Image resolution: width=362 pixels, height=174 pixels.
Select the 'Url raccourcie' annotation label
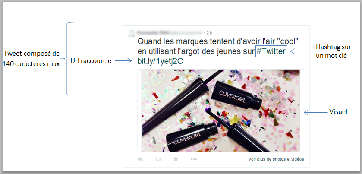(91, 61)
